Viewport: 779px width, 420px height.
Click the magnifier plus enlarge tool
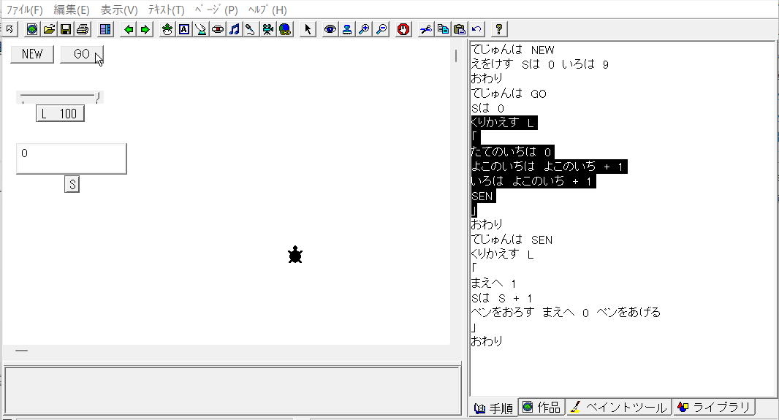(364, 29)
